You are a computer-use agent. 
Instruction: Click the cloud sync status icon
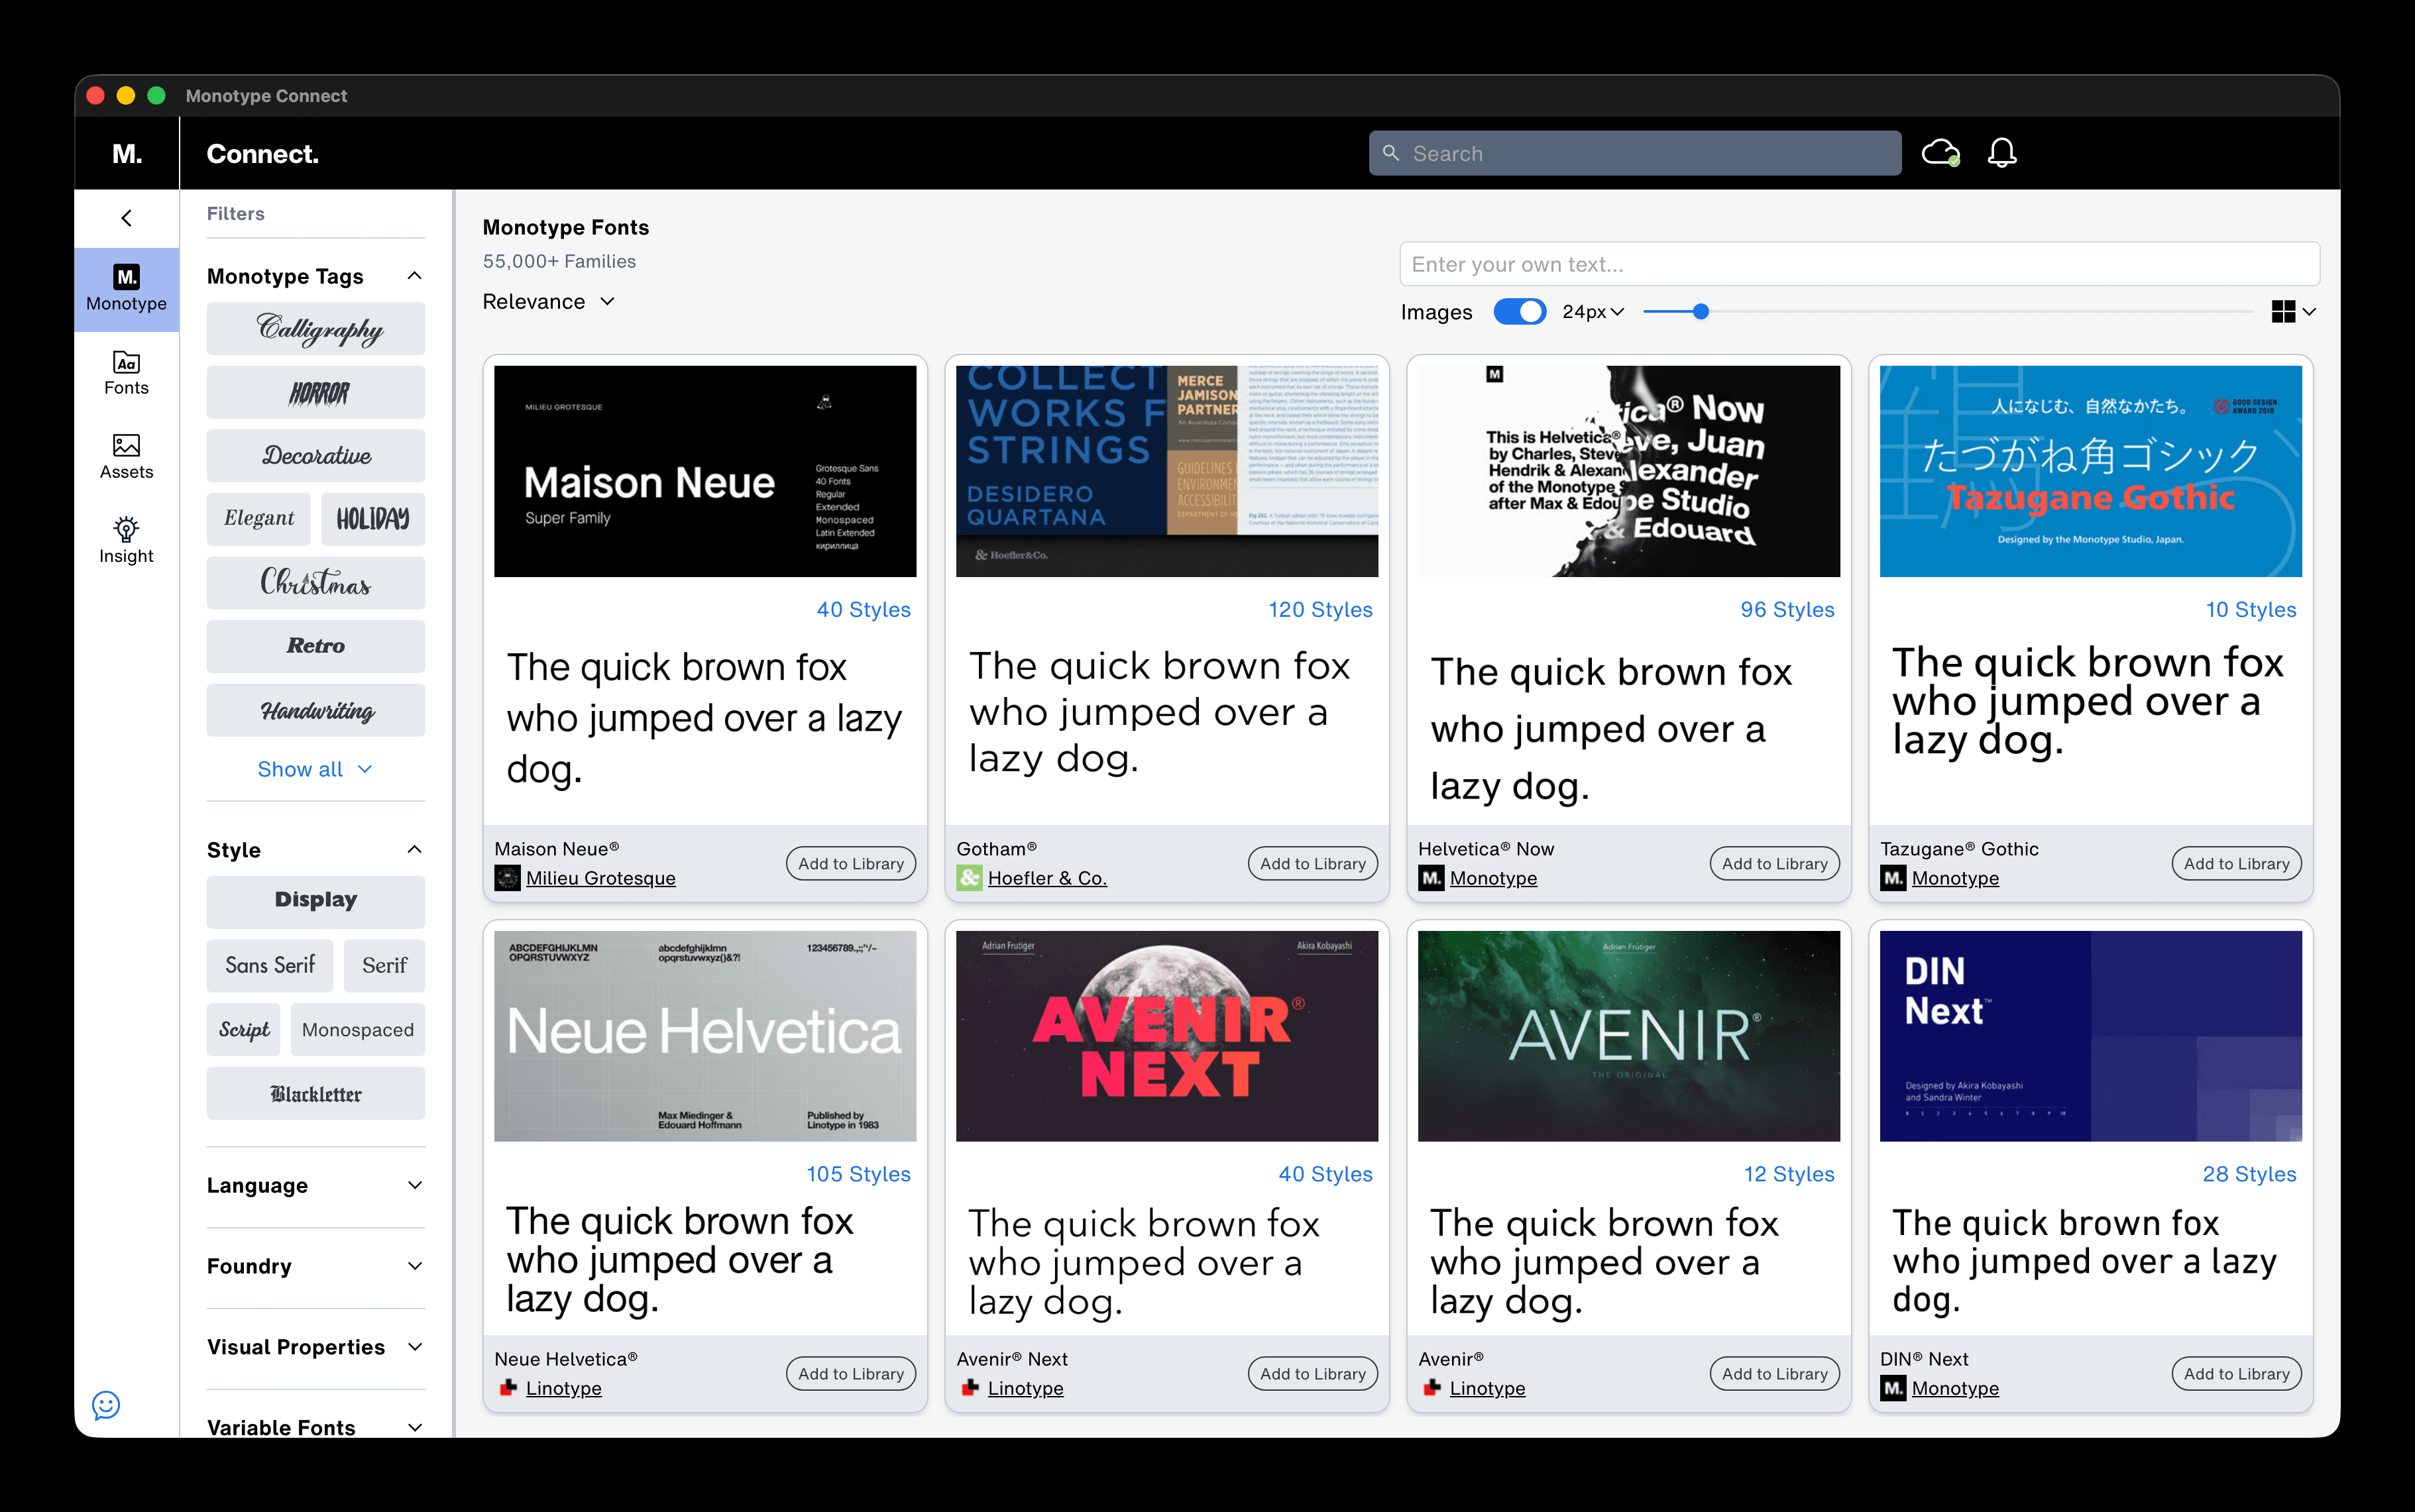[1940, 153]
